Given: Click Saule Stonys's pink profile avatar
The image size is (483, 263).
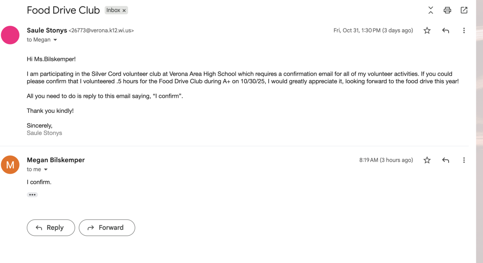Looking at the screenshot, I should click(10, 35).
